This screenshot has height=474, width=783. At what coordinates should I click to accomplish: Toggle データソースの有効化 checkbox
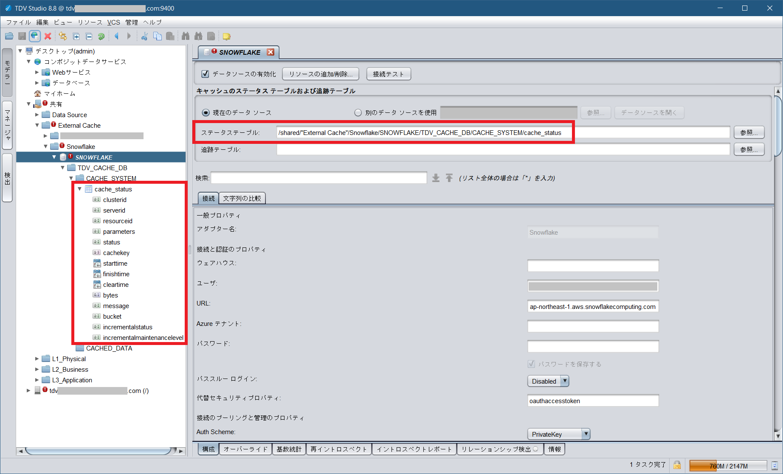pos(205,74)
